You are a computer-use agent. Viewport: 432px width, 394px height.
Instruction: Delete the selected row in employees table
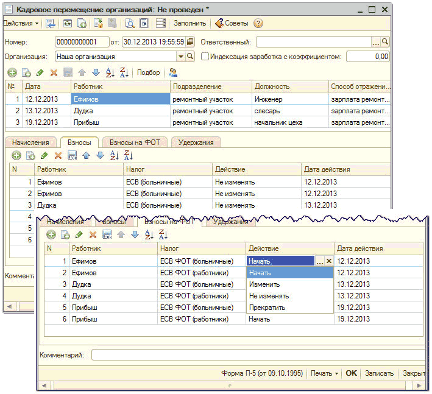54,72
